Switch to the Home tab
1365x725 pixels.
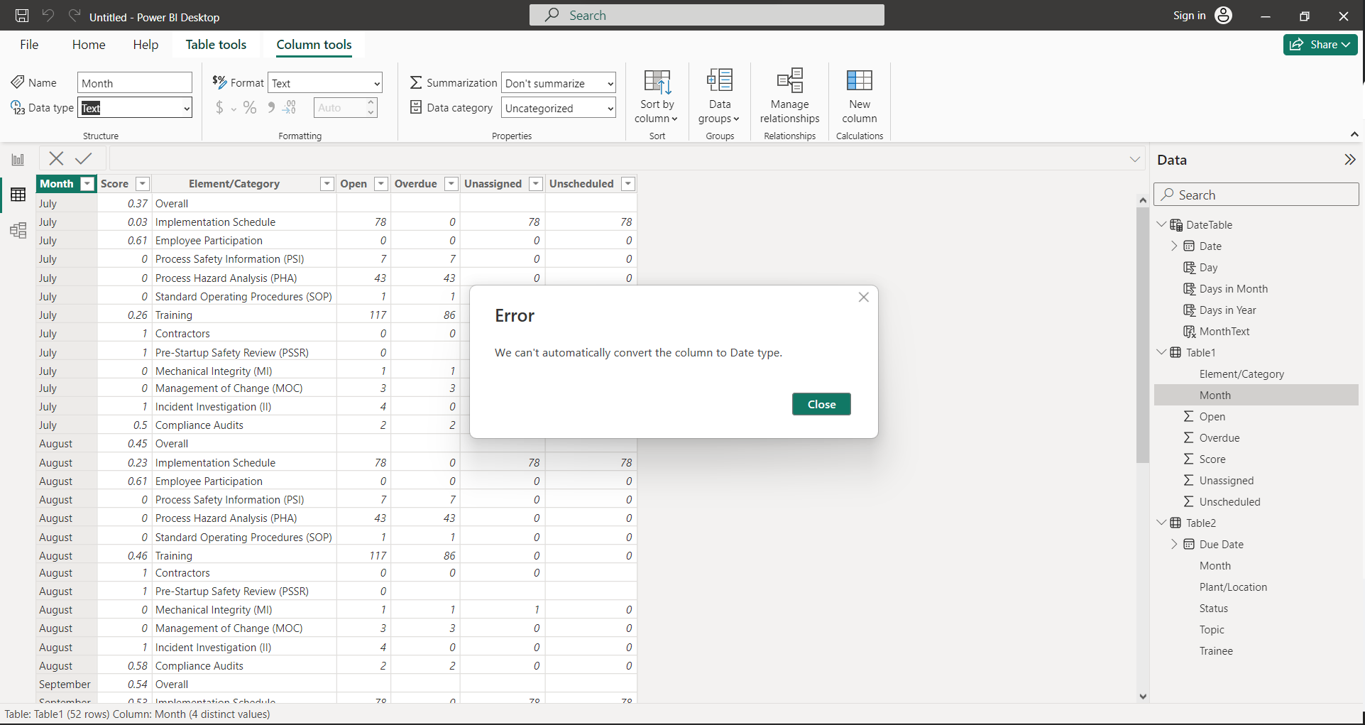[89, 45]
